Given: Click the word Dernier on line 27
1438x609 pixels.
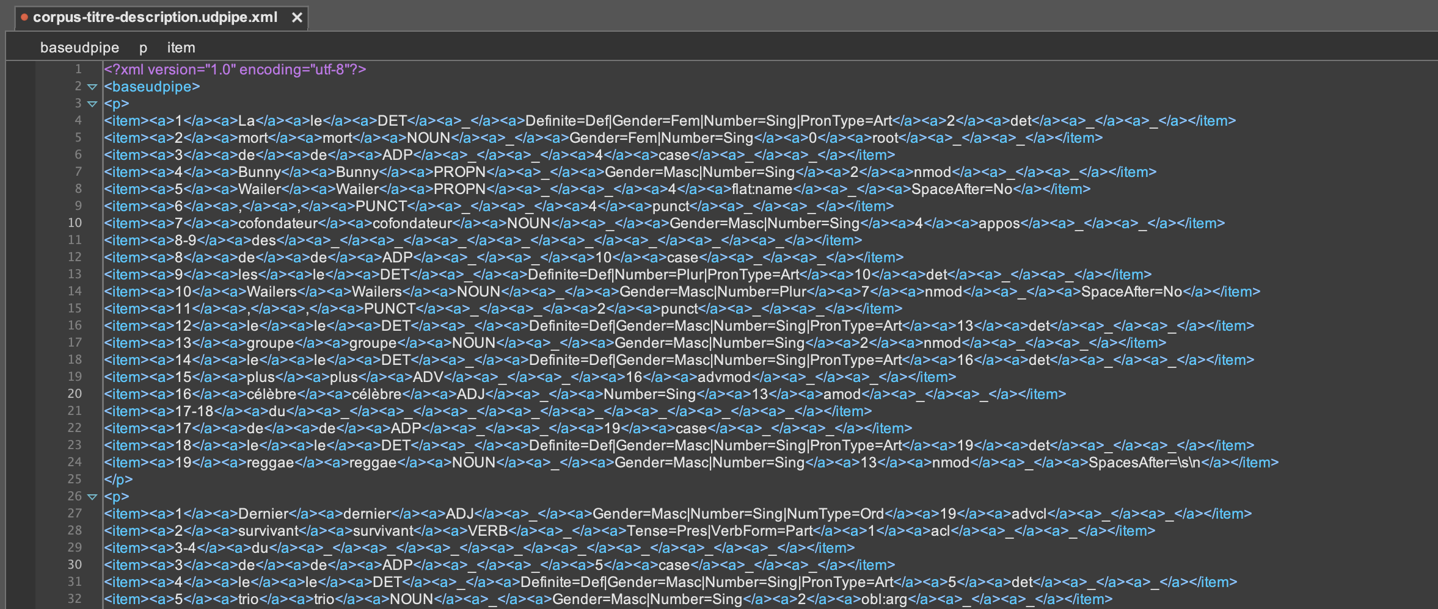Looking at the screenshot, I should pyautogui.click(x=263, y=514).
